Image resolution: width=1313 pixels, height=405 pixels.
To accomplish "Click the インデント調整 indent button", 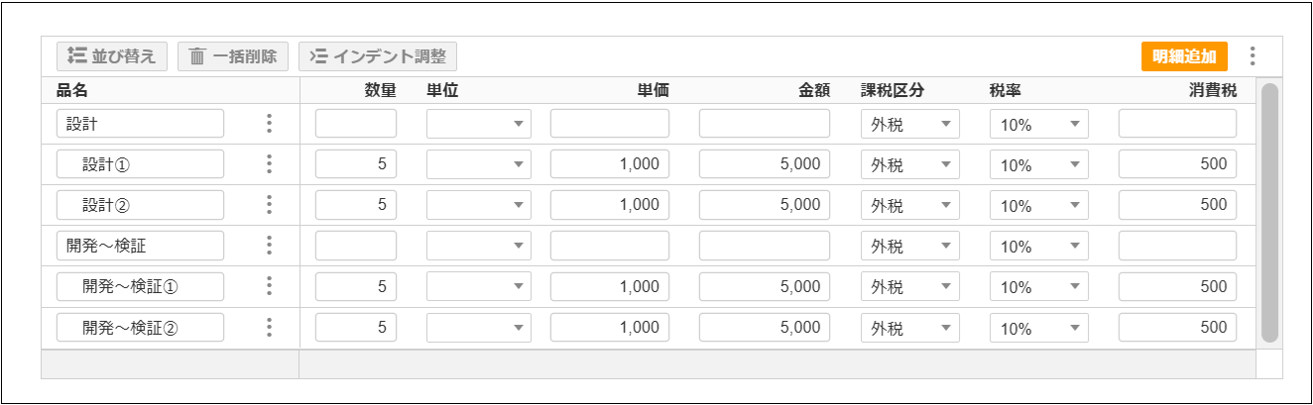I will pyautogui.click(x=378, y=56).
